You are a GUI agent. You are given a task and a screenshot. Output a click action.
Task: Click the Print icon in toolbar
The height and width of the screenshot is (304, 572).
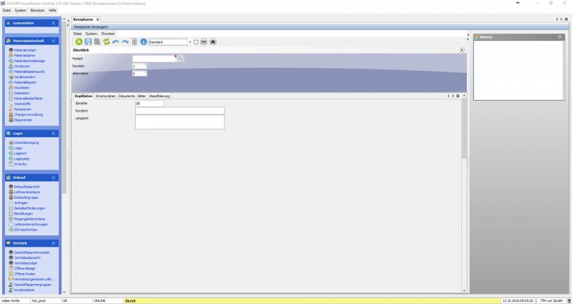[x=204, y=42]
